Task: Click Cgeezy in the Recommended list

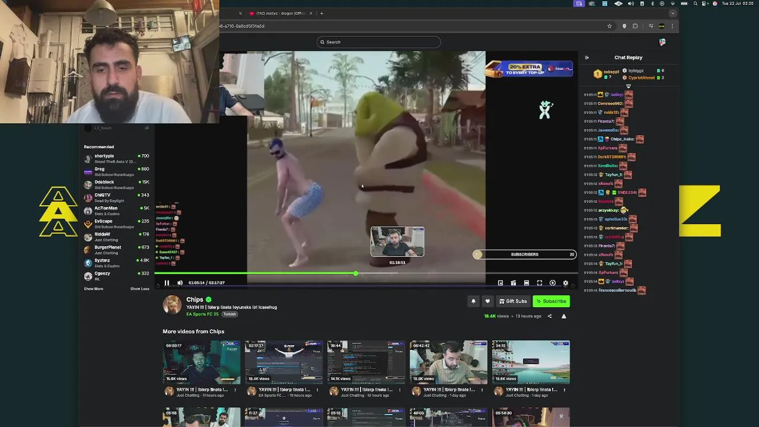Action: pos(116,276)
